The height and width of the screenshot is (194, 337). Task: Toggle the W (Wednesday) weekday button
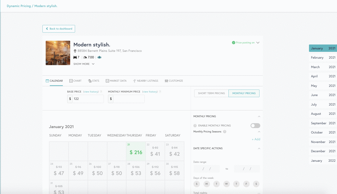point(226,184)
